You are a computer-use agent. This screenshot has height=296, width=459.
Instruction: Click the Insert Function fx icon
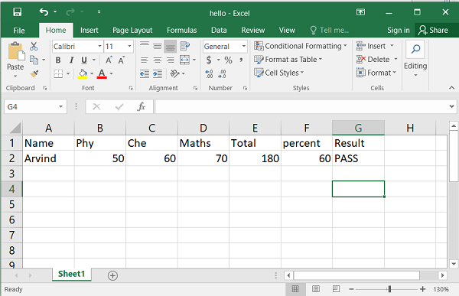(141, 106)
